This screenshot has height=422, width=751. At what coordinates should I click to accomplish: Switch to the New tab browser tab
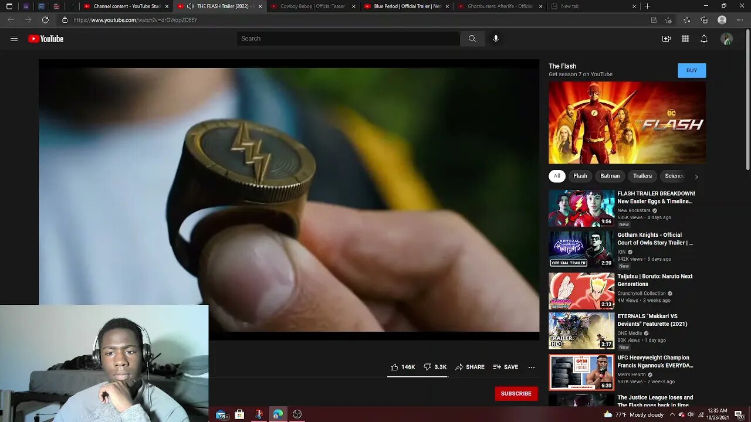[593, 6]
